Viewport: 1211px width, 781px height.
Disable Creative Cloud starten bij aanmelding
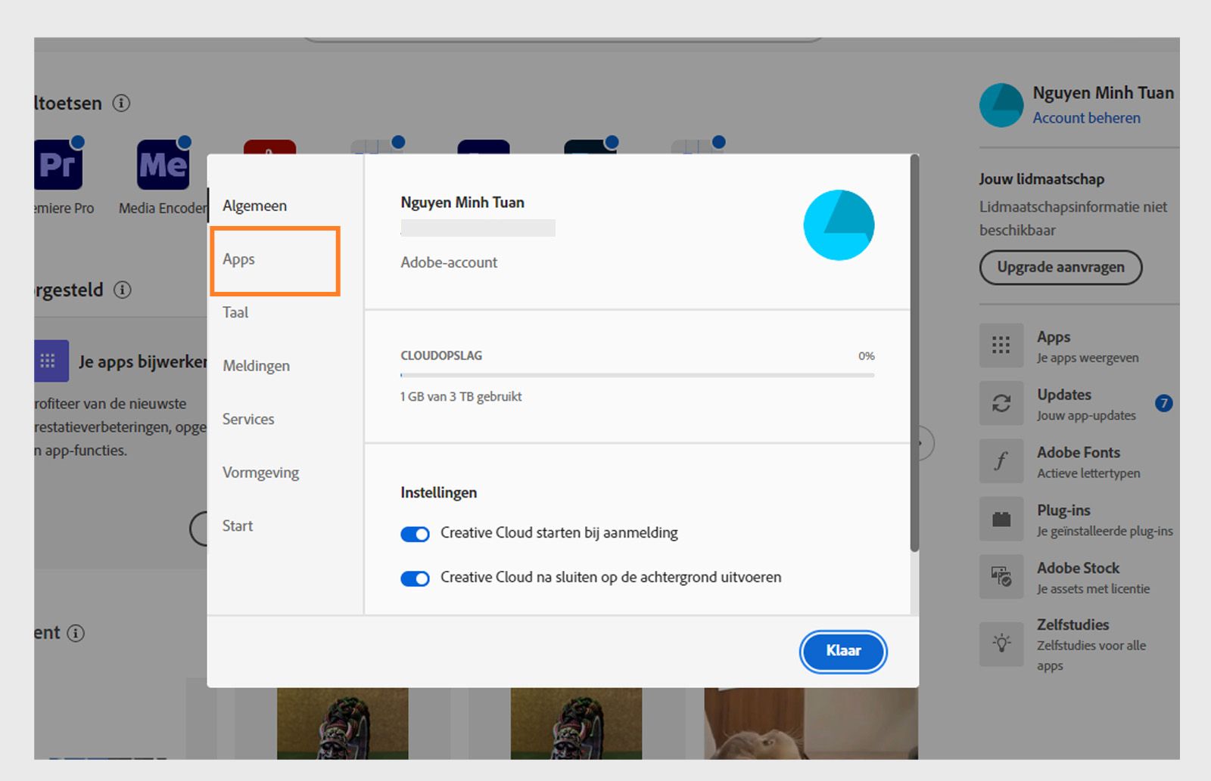[x=415, y=534]
